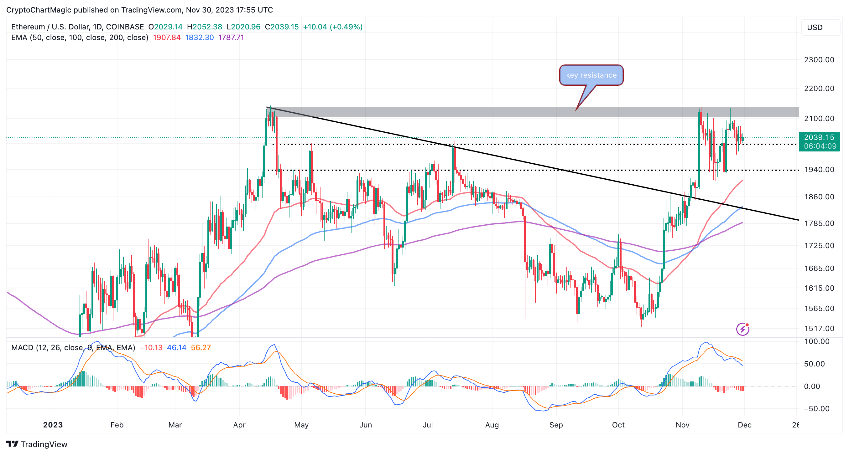
Task: Click the EMA 100 value 1832.30
Action: click(199, 38)
